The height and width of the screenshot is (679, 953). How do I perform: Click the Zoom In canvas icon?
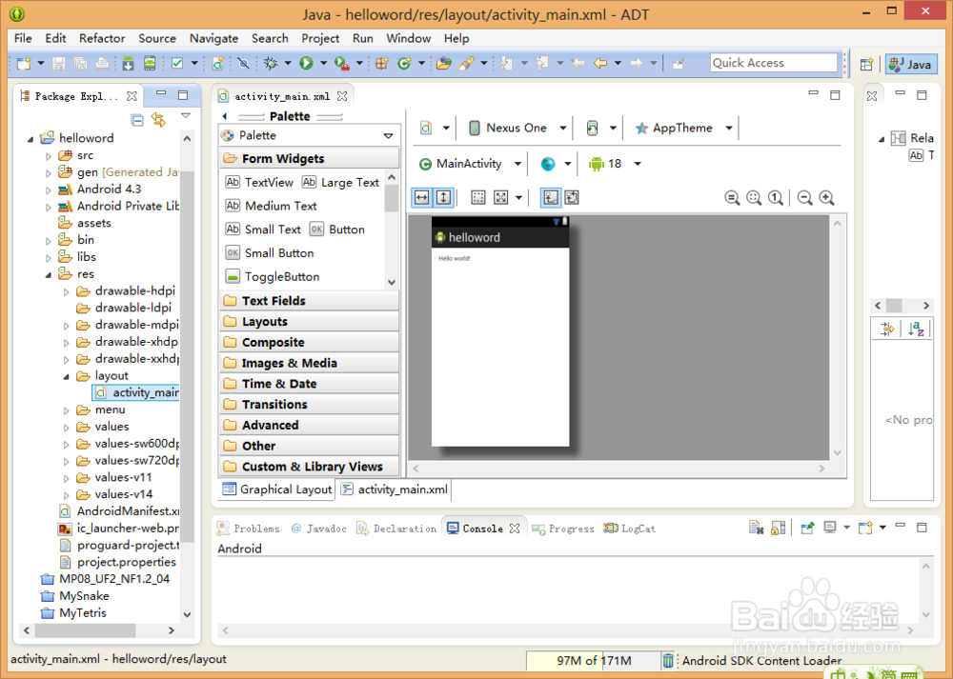(826, 198)
